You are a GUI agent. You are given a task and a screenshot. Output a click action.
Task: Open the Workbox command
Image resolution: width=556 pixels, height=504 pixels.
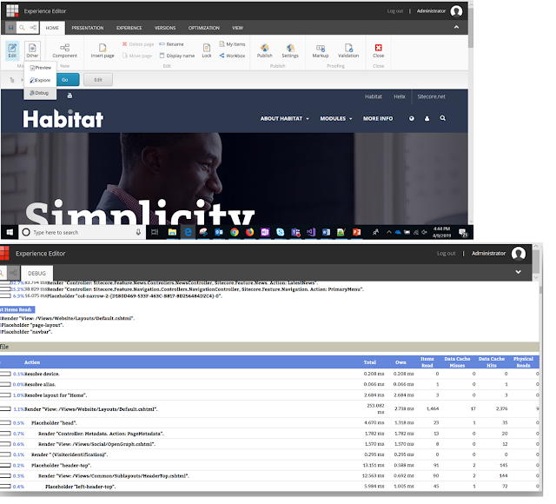tap(232, 56)
